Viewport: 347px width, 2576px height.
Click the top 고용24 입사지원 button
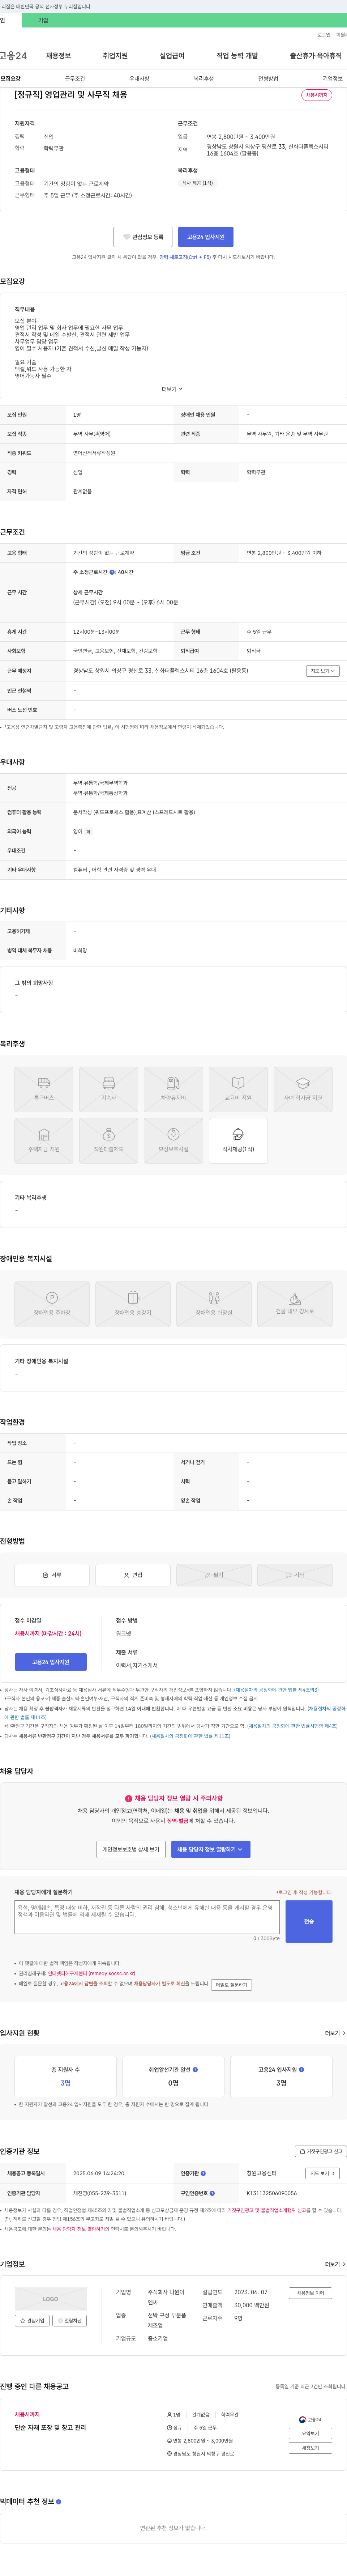pos(206,237)
